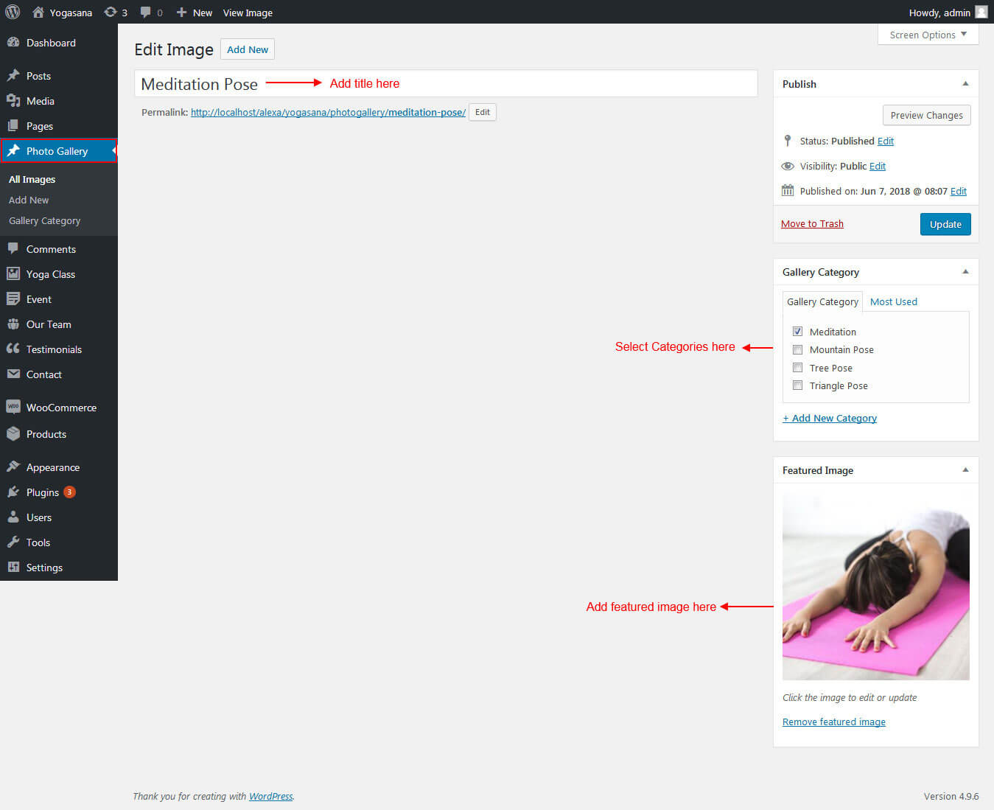Collapse the Featured Image panel
The width and height of the screenshot is (994, 810).
click(x=965, y=470)
